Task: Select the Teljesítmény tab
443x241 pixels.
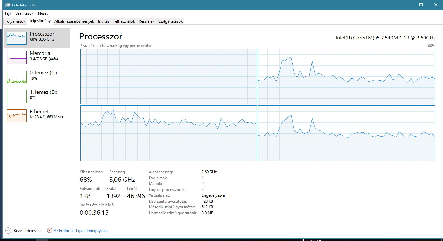Action: pos(40,21)
